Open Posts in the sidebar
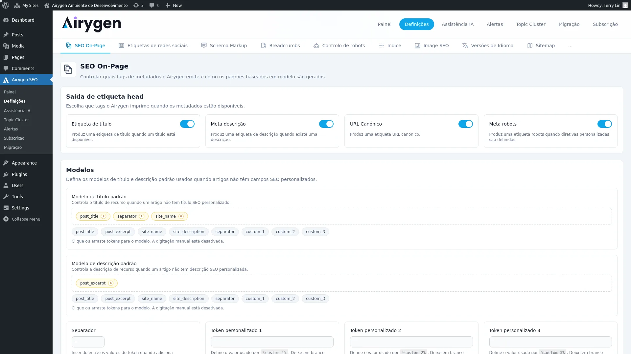This screenshot has height=354, width=631. coord(26,35)
